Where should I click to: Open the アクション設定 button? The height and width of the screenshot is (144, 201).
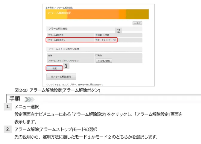click(104, 61)
